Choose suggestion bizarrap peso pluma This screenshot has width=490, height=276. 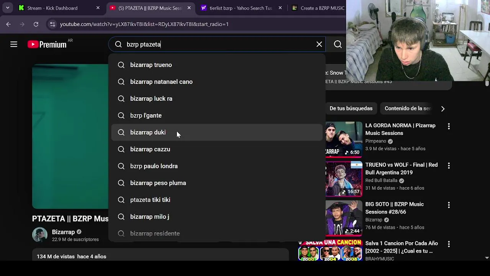click(x=217, y=183)
